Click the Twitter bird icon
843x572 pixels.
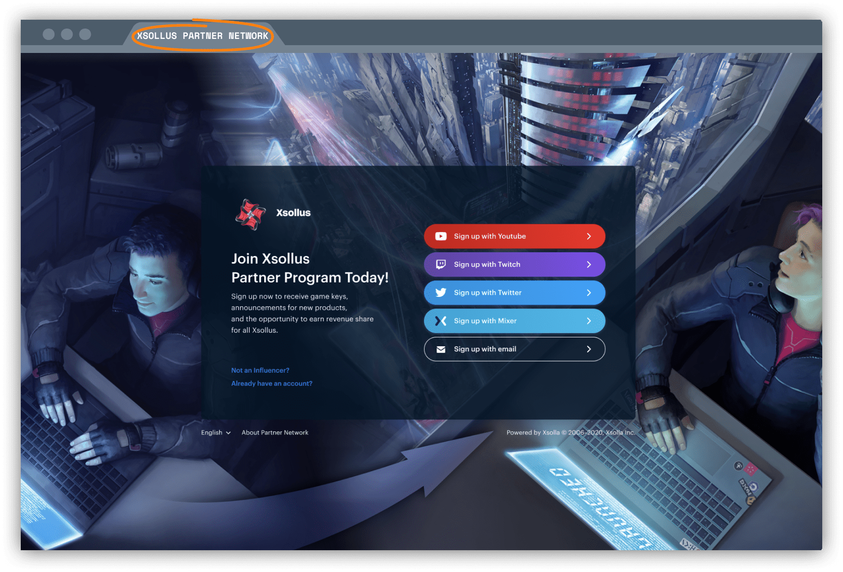(441, 293)
